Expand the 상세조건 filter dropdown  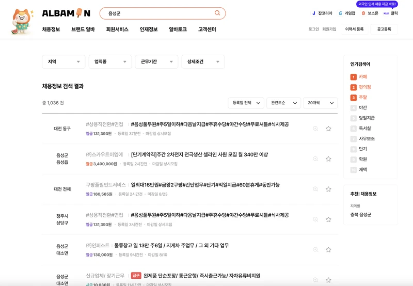pos(203,61)
